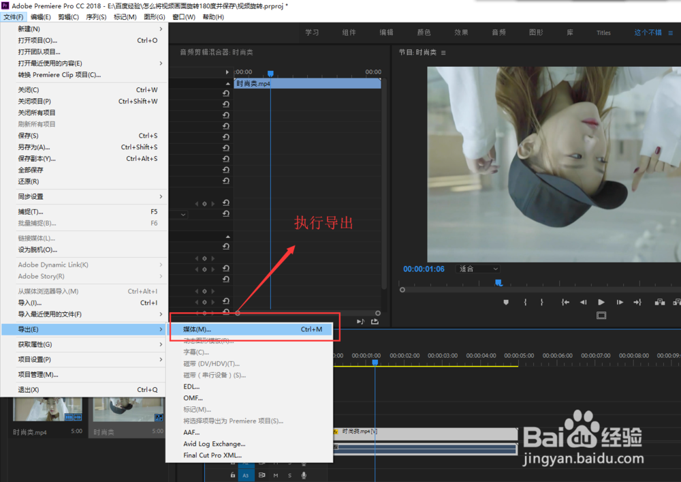The width and height of the screenshot is (681, 482).
Task: Open 窗口(W) menu
Action: (184, 17)
